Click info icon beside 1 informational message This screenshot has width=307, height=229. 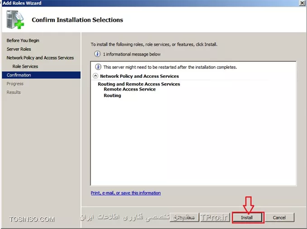click(97, 54)
